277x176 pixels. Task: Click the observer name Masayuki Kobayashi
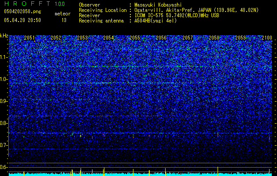tap(158, 5)
